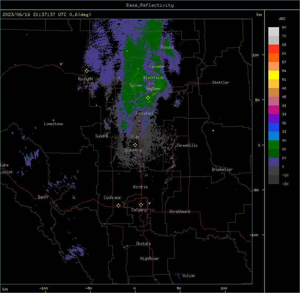The width and height of the screenshot is (300, 293).
Task: Click the Limestone label
Action: pos(53,124)
